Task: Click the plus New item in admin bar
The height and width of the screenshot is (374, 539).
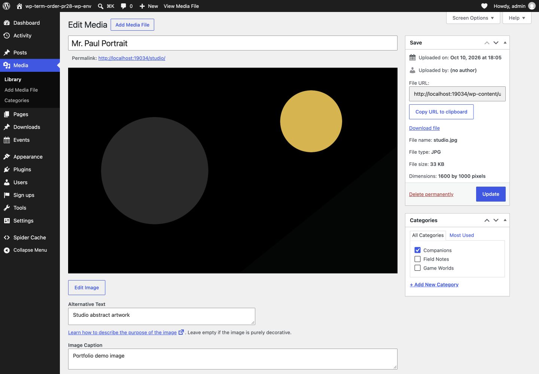Action: (x=149, y=6)
